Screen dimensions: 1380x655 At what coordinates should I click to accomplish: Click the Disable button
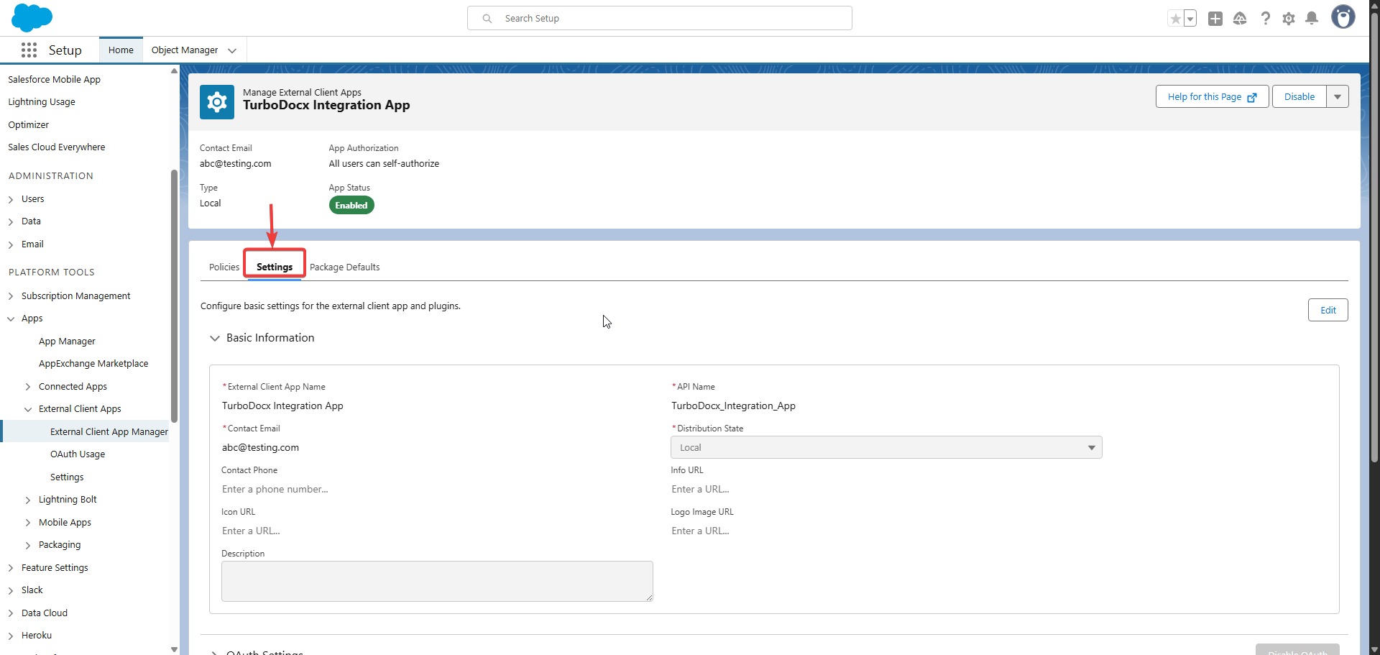click(1299, 96)
